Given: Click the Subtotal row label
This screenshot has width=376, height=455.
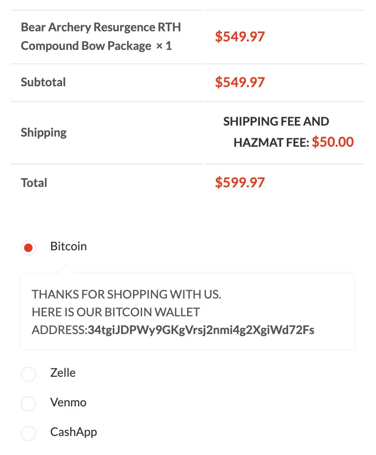Looking at the screenshot, I should [x=43, y=82].
